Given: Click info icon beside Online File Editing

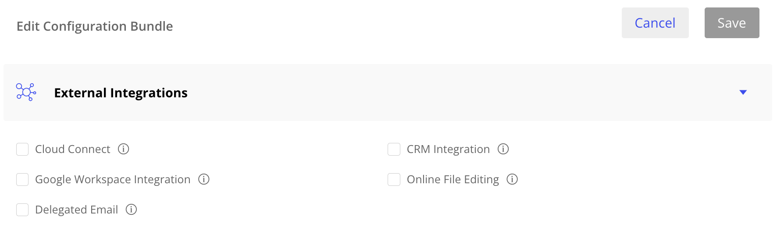Looking at the screenshot, I should pyautogui.click(x=512, y=179).
